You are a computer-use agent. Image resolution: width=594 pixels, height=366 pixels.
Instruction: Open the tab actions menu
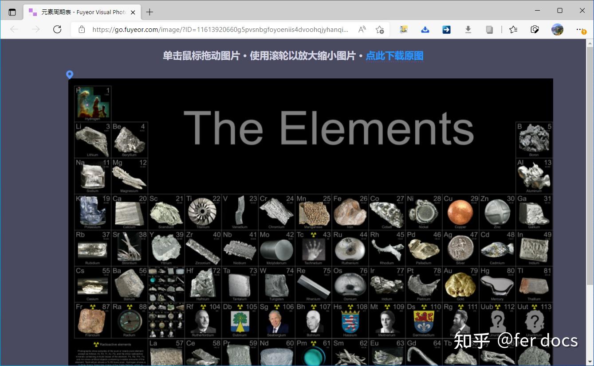(x=12, y=12)
